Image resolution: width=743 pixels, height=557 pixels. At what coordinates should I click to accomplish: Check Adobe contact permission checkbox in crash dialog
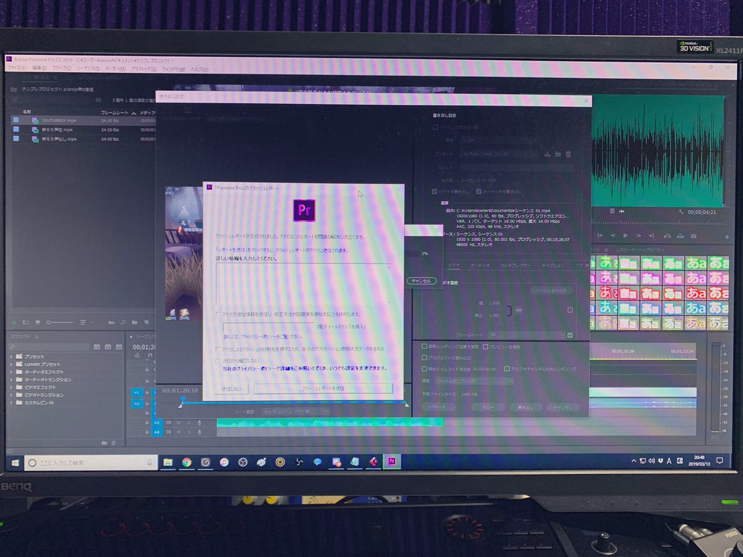click(x=218, y=314)
